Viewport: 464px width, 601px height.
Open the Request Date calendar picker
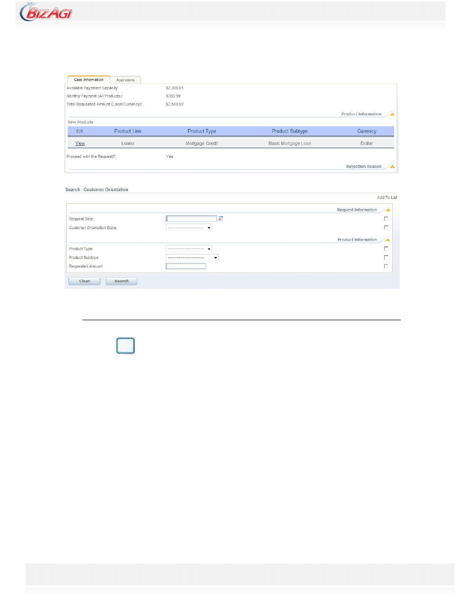coord(220,219)
